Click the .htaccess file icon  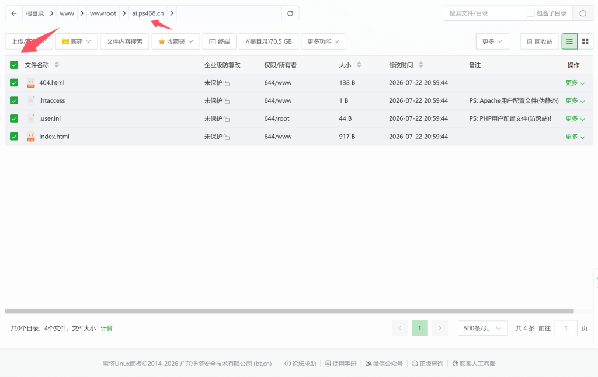coord(31,100)
